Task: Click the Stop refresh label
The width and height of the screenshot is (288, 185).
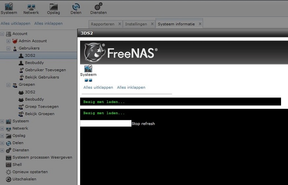Action: [143, 124]
